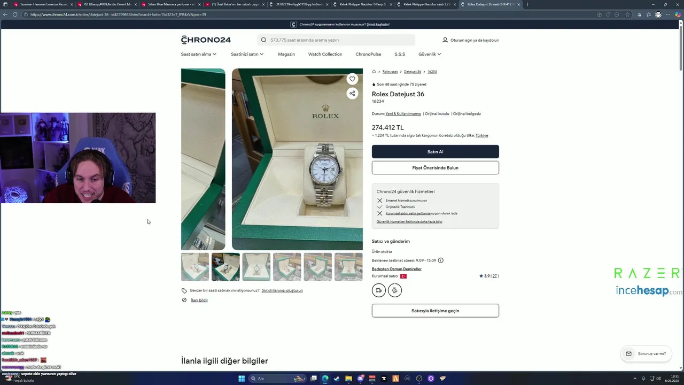Select the second, darker photo thumbnail
The image size is (684, 385).
coord(226,267)
